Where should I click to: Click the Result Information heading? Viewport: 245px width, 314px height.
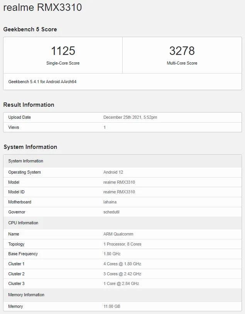pos(29,105)
